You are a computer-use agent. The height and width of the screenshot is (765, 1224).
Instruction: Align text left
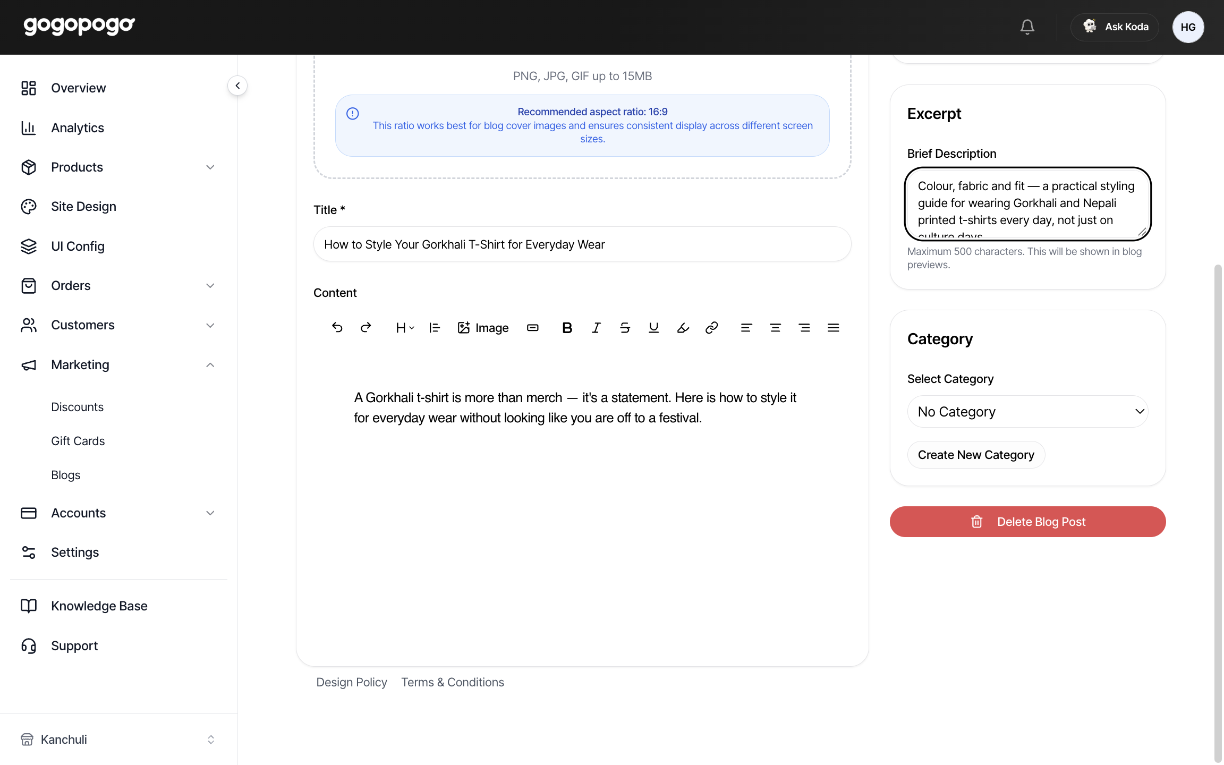(746, 328)
